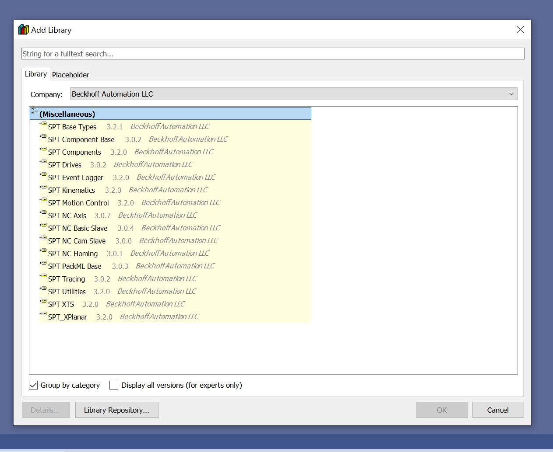Select SPT NC Homing library name
553x452 pixels.
click(73, 254)
